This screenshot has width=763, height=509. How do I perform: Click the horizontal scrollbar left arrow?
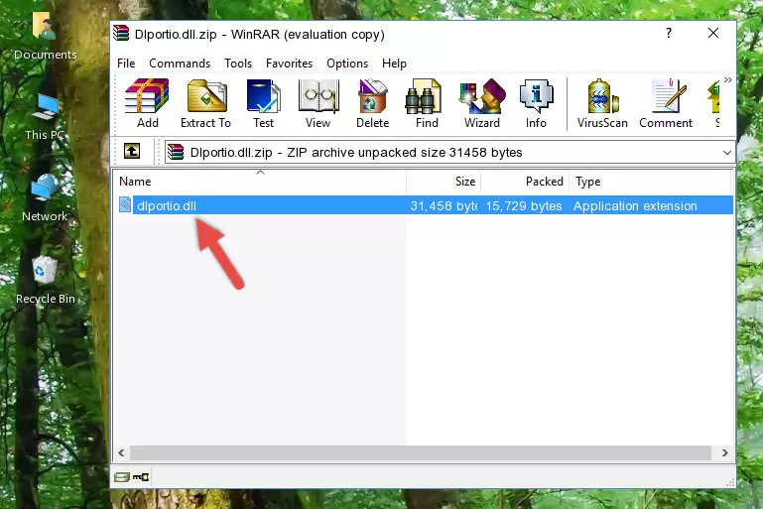pyautogui.click(x=121, y=452)
